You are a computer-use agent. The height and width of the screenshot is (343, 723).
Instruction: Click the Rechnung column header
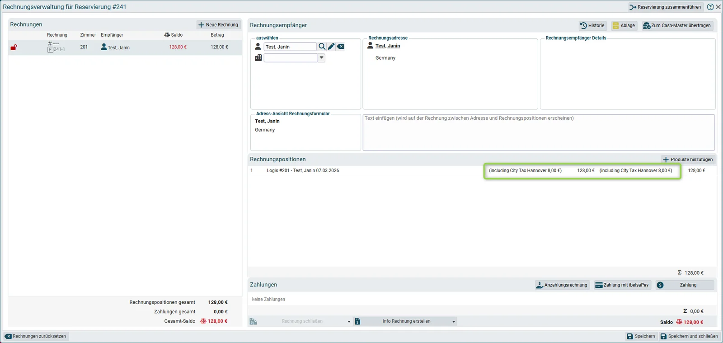[57, 35]
